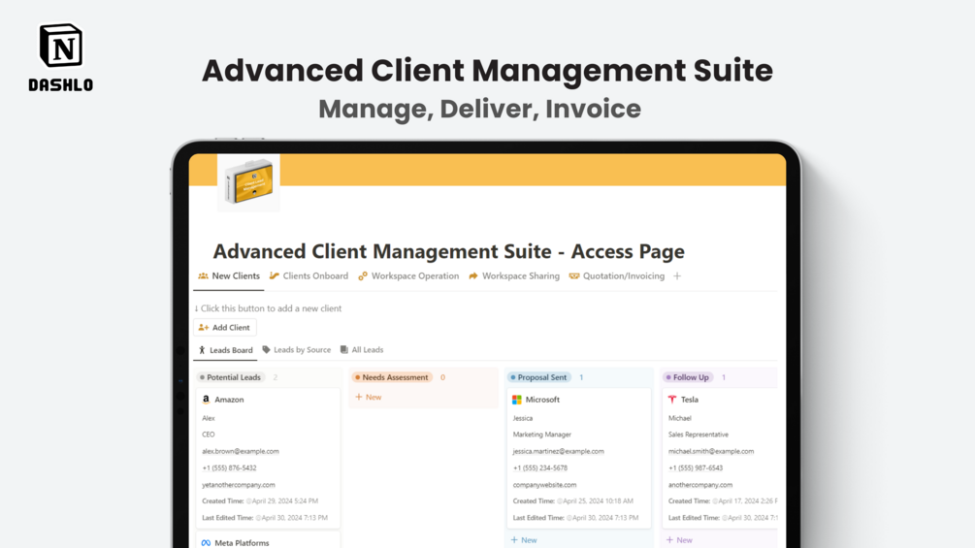This screenshot has height=548, width=975.
Task: Click email jessica.martinez@example.com
Action: (x=558, y=451)
